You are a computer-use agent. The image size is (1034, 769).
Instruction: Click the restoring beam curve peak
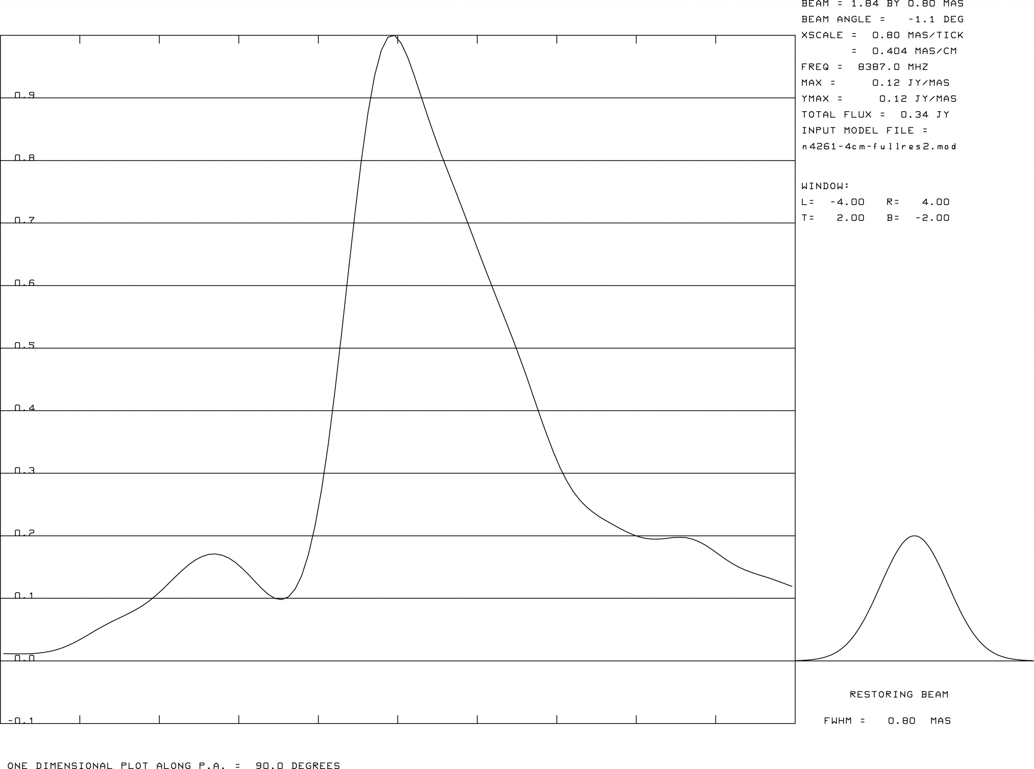914,536
